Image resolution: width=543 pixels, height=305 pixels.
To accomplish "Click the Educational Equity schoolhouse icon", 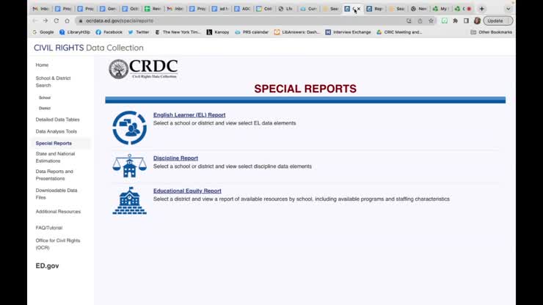I will click(130, 201).
